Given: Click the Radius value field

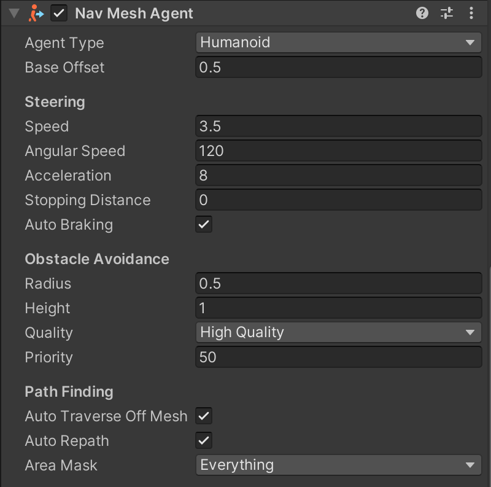Looking at the screenshot, I should click(x=339, y=283).
